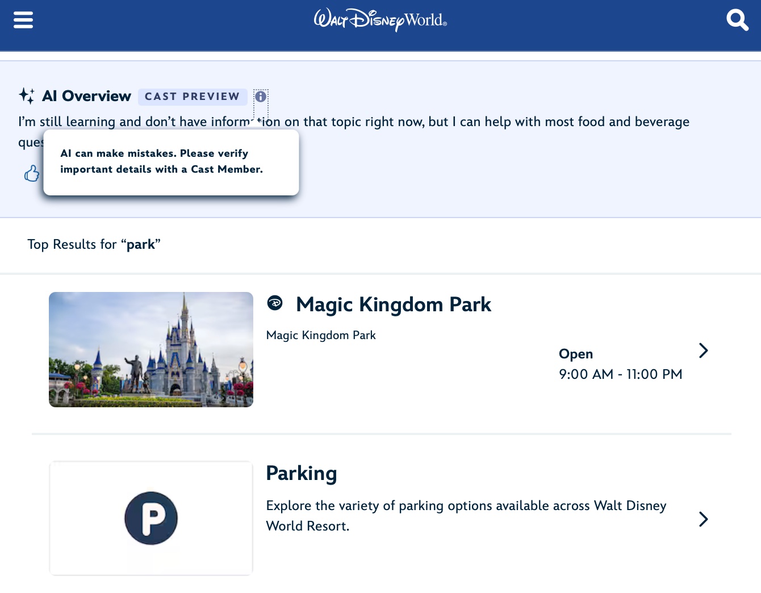
Task: Click the AI Overview sparkle icon
Action: (x=27, y=96)
